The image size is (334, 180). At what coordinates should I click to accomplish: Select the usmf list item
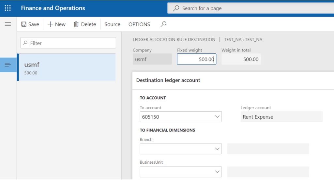[66, 67]
